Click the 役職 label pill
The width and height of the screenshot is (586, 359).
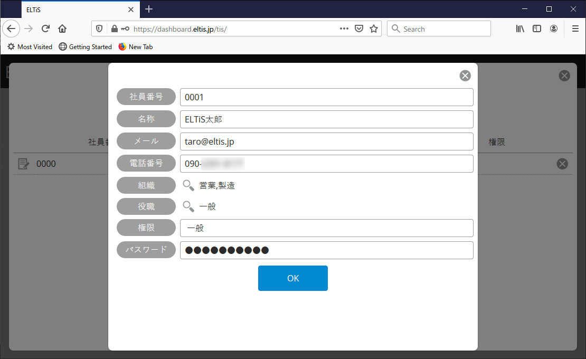(x=146, y=206)
